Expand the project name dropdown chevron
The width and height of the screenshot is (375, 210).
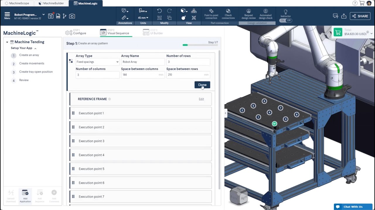(44, 14)
